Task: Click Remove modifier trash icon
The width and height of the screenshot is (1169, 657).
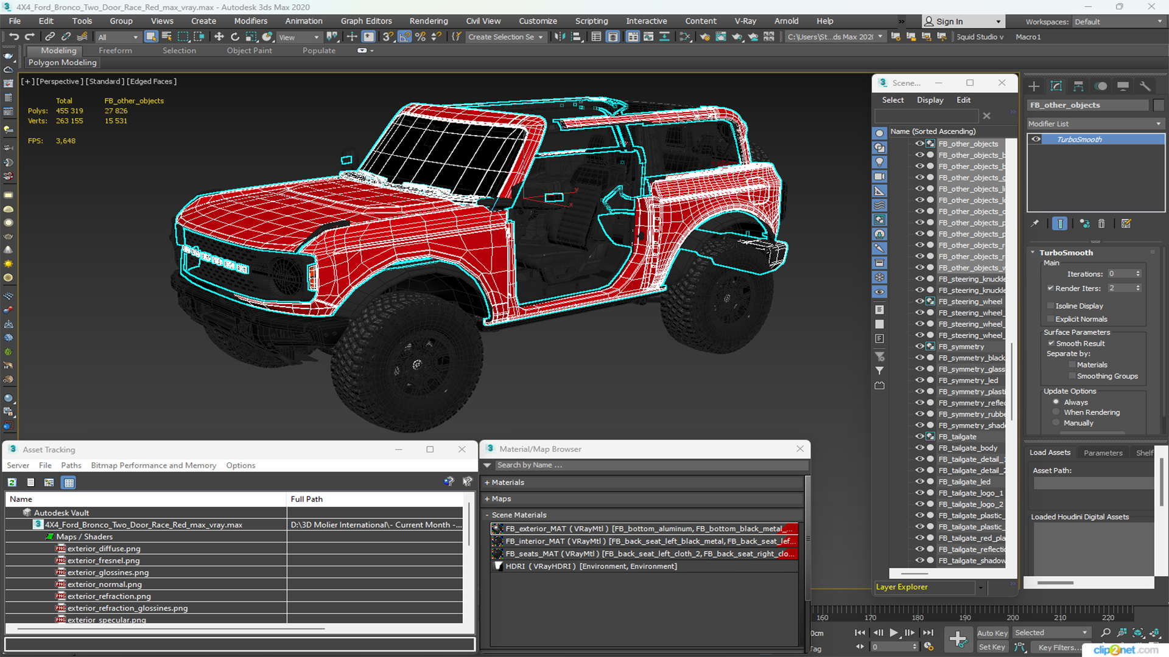Action: (1101, 224)
